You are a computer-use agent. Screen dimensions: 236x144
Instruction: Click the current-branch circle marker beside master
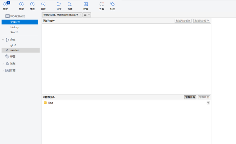click(7, 50)
